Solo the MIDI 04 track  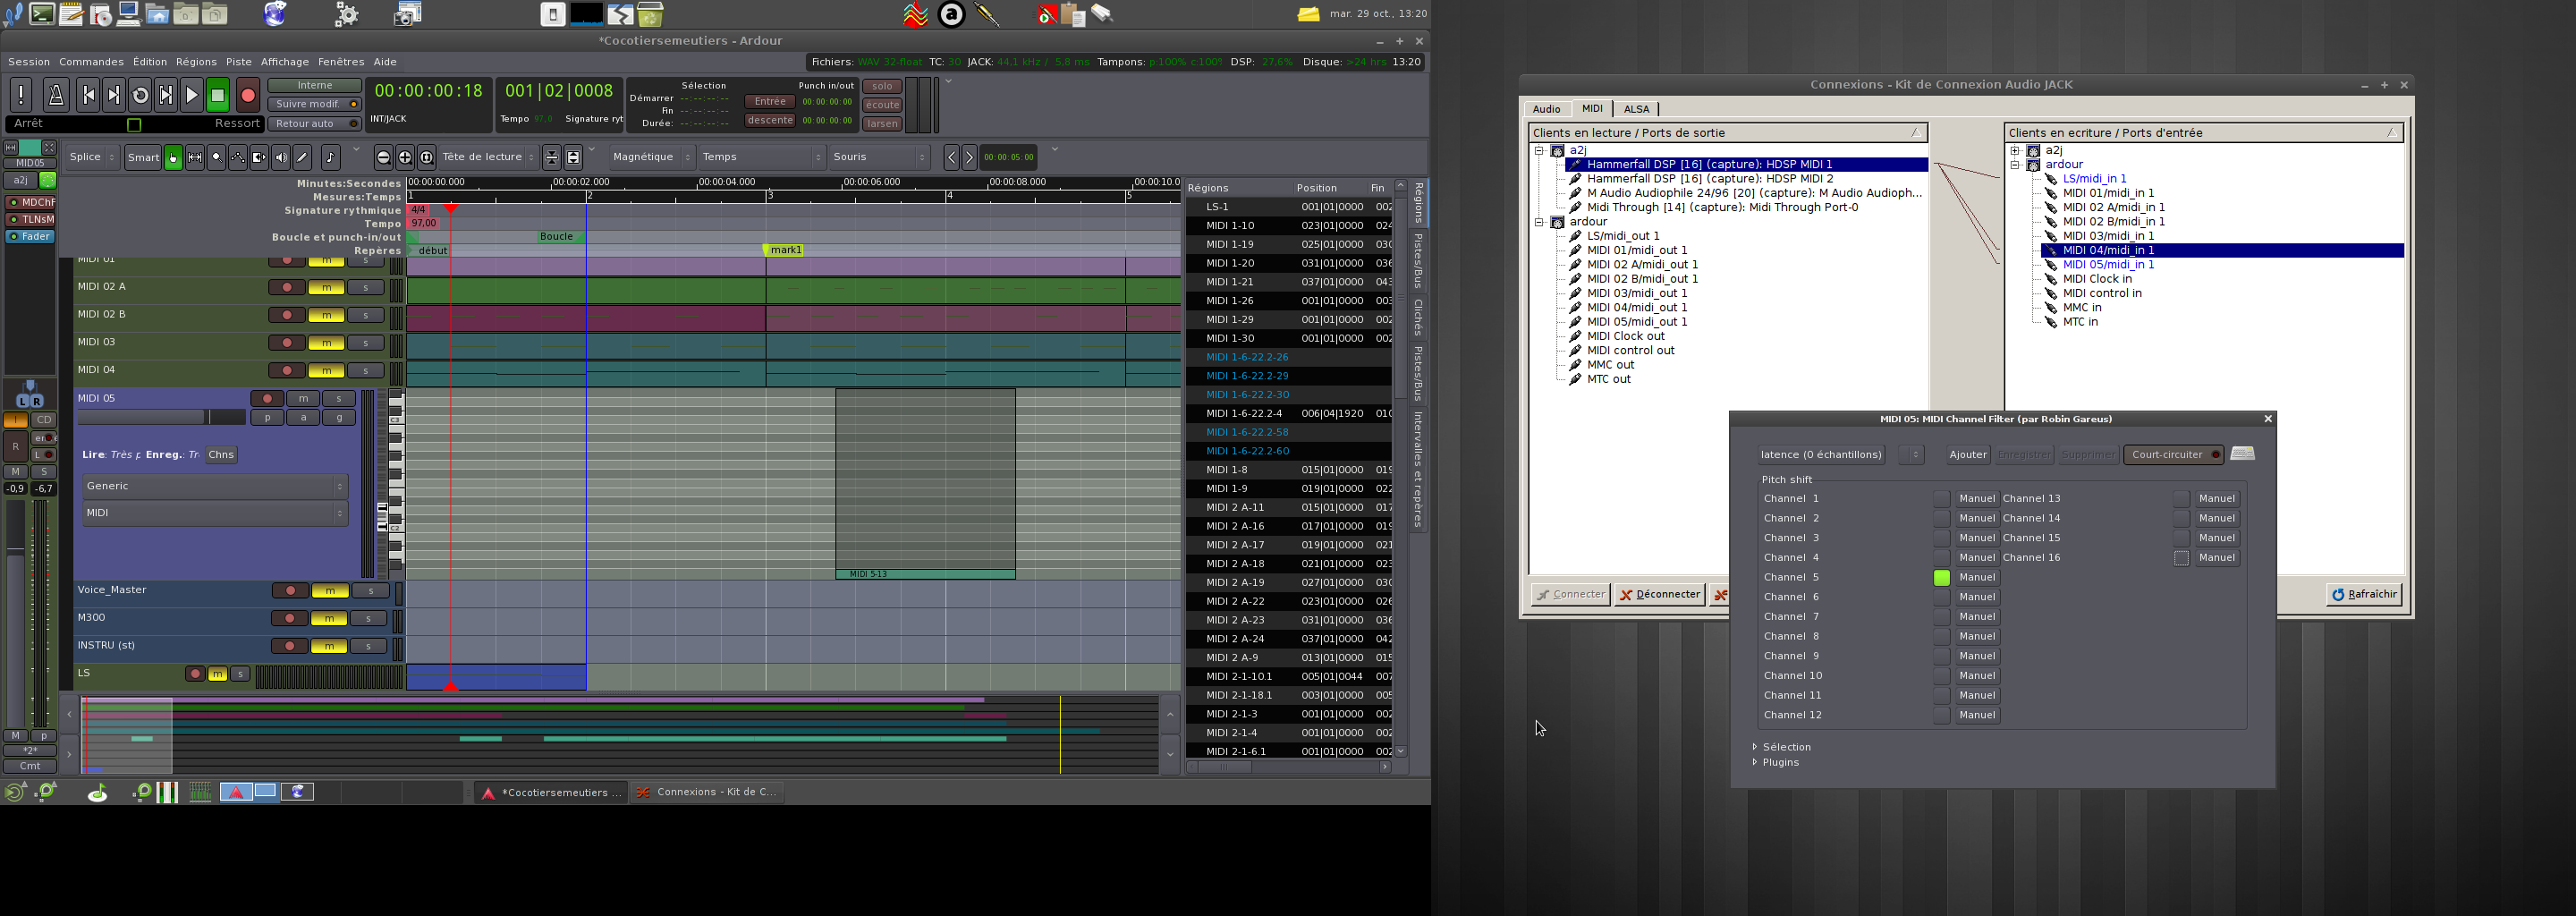click(366, 371)
